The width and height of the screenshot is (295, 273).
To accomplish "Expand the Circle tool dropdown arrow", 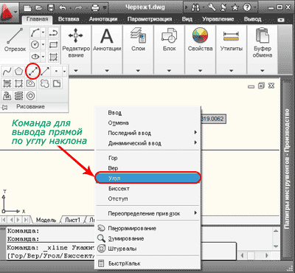I will pyautogui.click(x=43, y=44).
